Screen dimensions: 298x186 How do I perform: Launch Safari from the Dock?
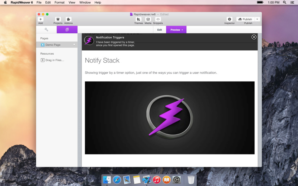tap(117, 180)
